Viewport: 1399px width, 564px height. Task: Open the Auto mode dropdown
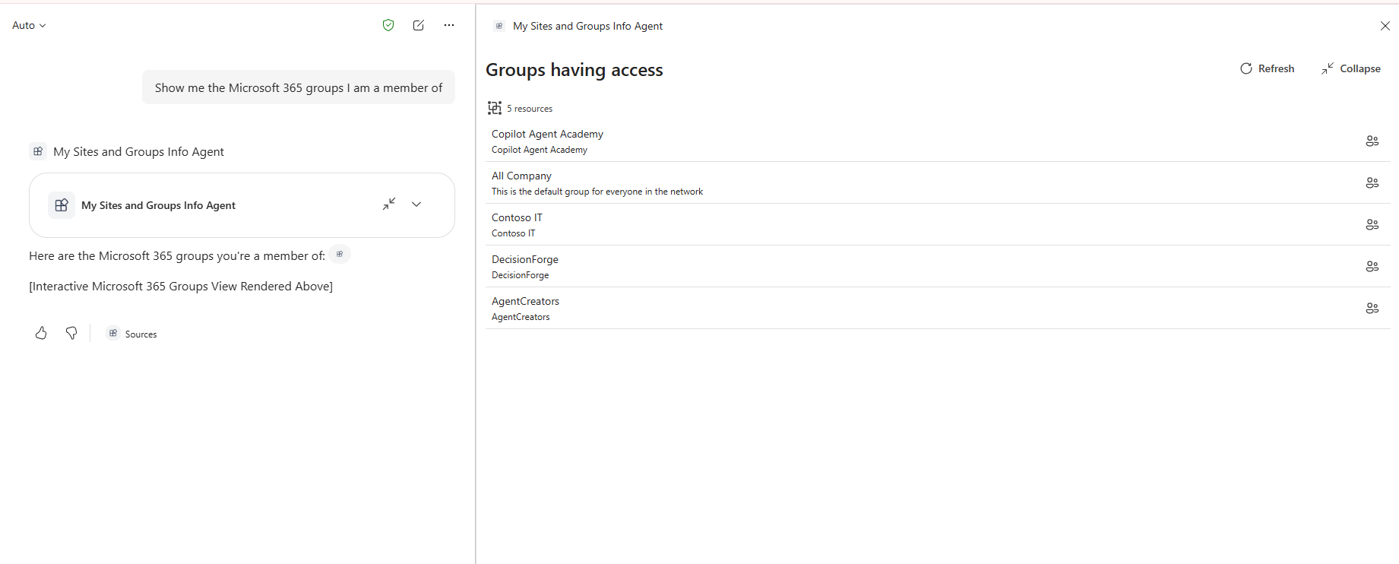(29, 25)
